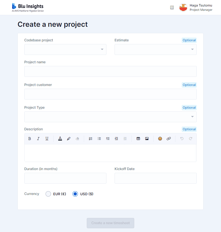
Task: Open the text font color picker
Action: point(60,139)
